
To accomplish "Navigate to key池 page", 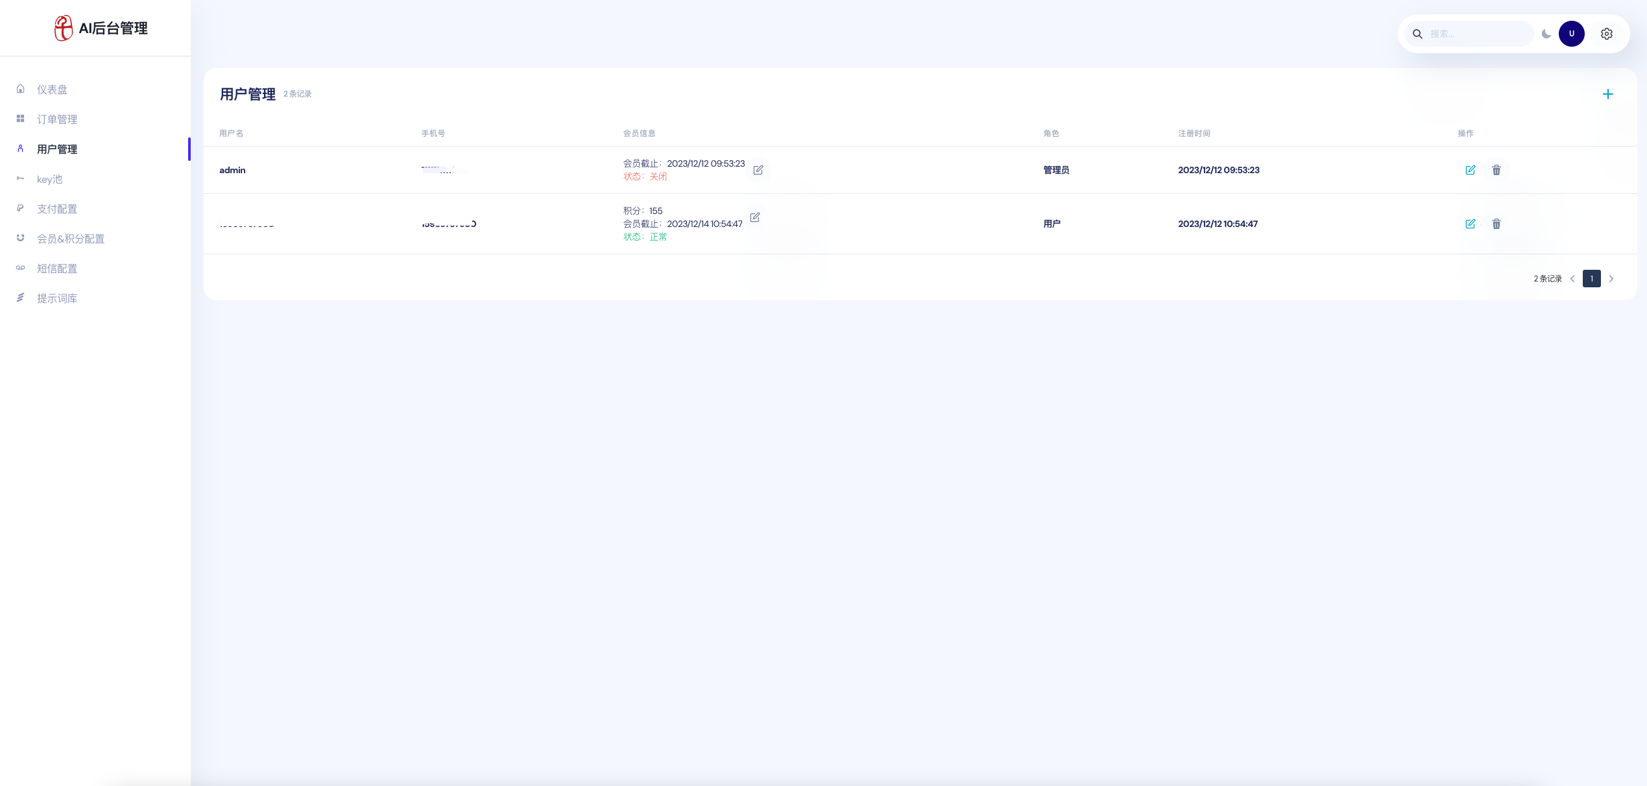I will pos(49,179).
